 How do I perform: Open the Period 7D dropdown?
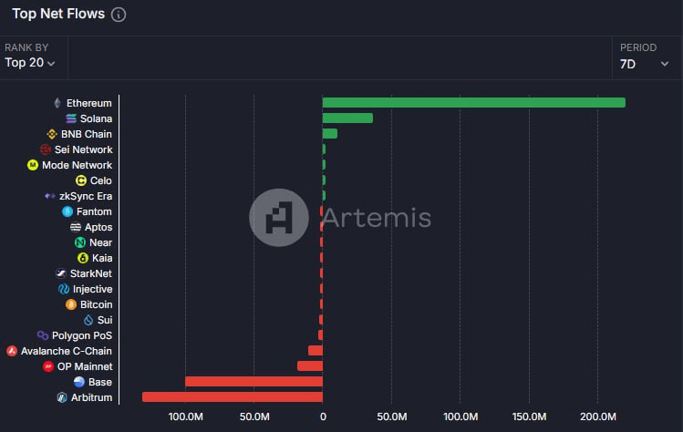click(x=644, y=64)
